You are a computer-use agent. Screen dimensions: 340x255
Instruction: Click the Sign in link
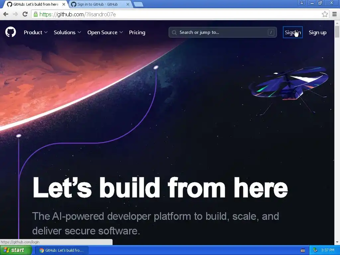[x=293, y=32]
